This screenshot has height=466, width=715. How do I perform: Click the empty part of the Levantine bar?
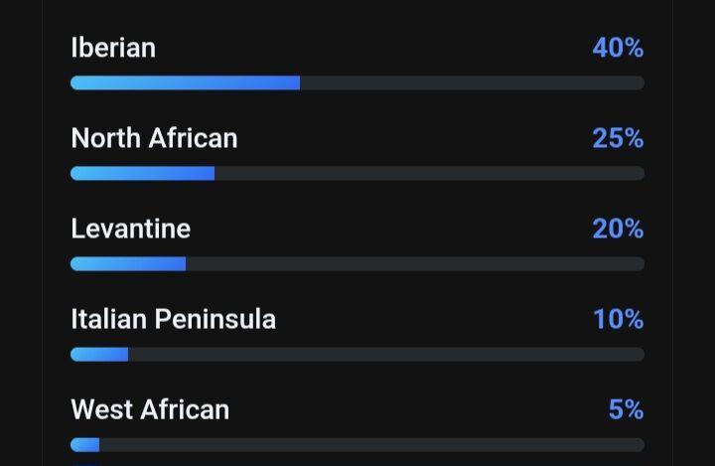pos(415,264)
